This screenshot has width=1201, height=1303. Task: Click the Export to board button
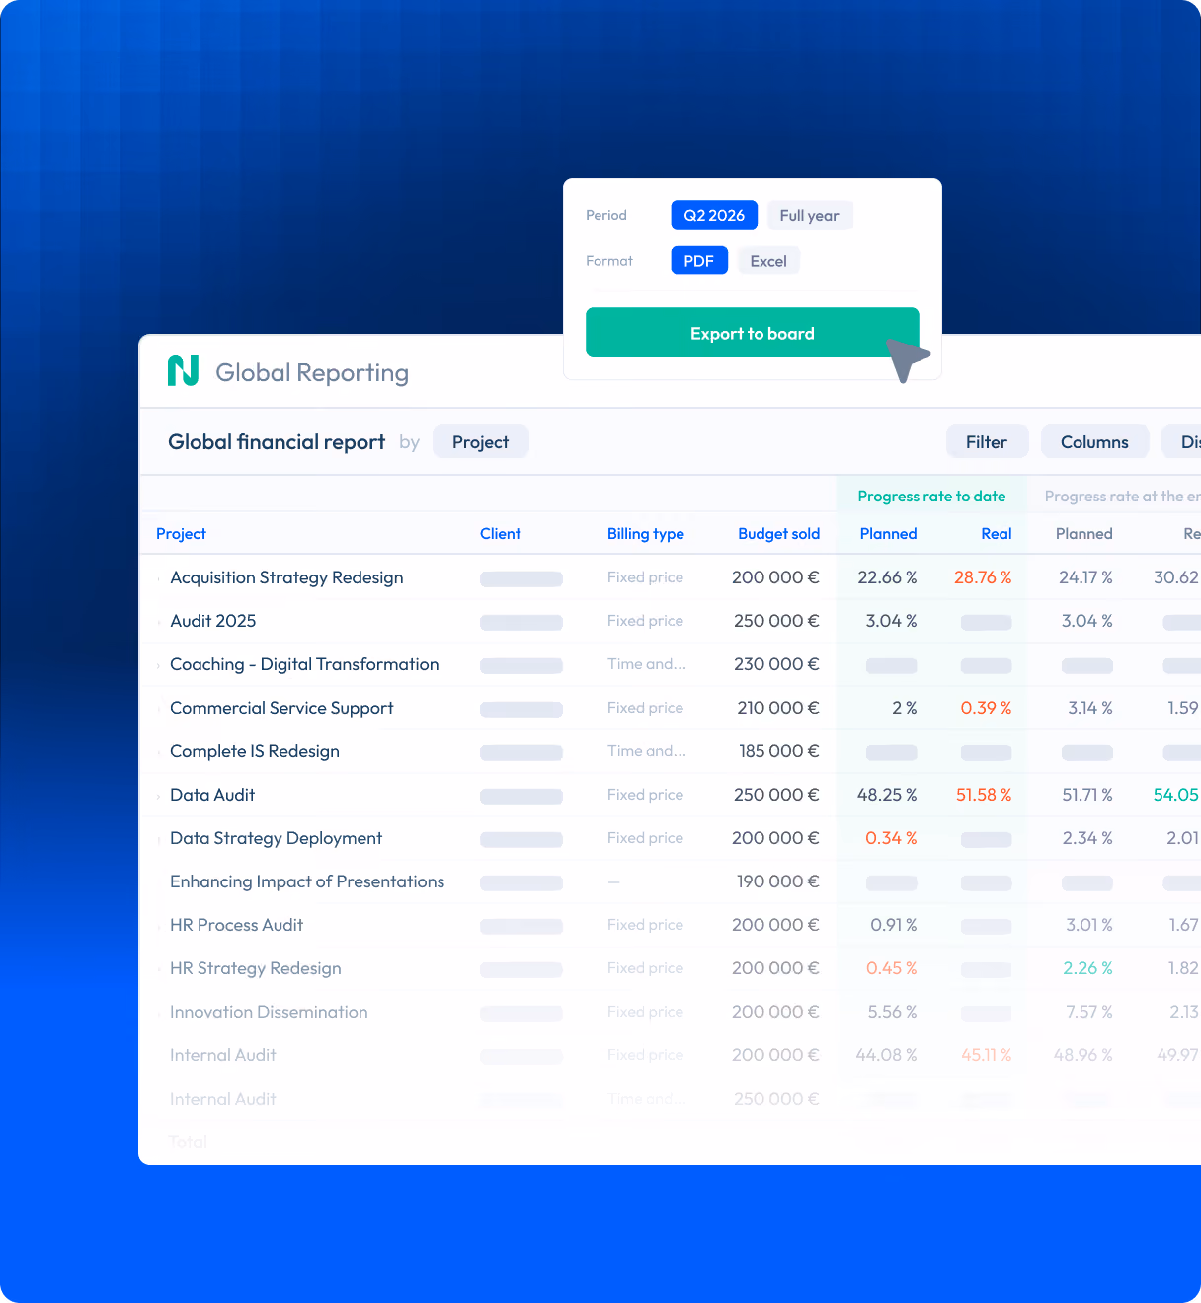[753, 333]
